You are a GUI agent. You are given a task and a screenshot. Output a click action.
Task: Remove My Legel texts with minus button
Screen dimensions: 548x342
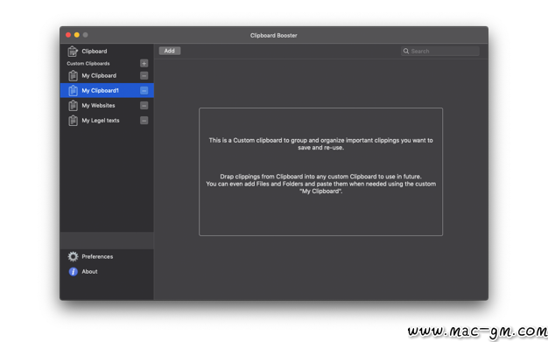tap(144, 121)
